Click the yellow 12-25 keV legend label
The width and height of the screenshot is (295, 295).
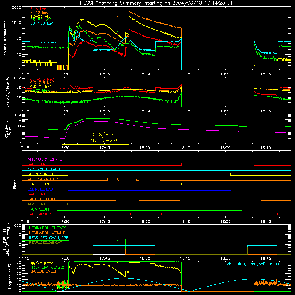41,16
